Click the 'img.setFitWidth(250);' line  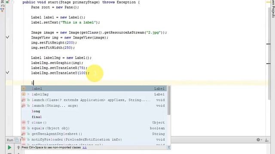point(53,47)
